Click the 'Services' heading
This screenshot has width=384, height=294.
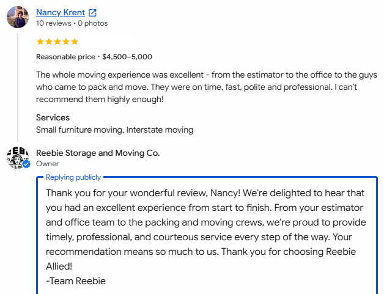coord(53,117)
